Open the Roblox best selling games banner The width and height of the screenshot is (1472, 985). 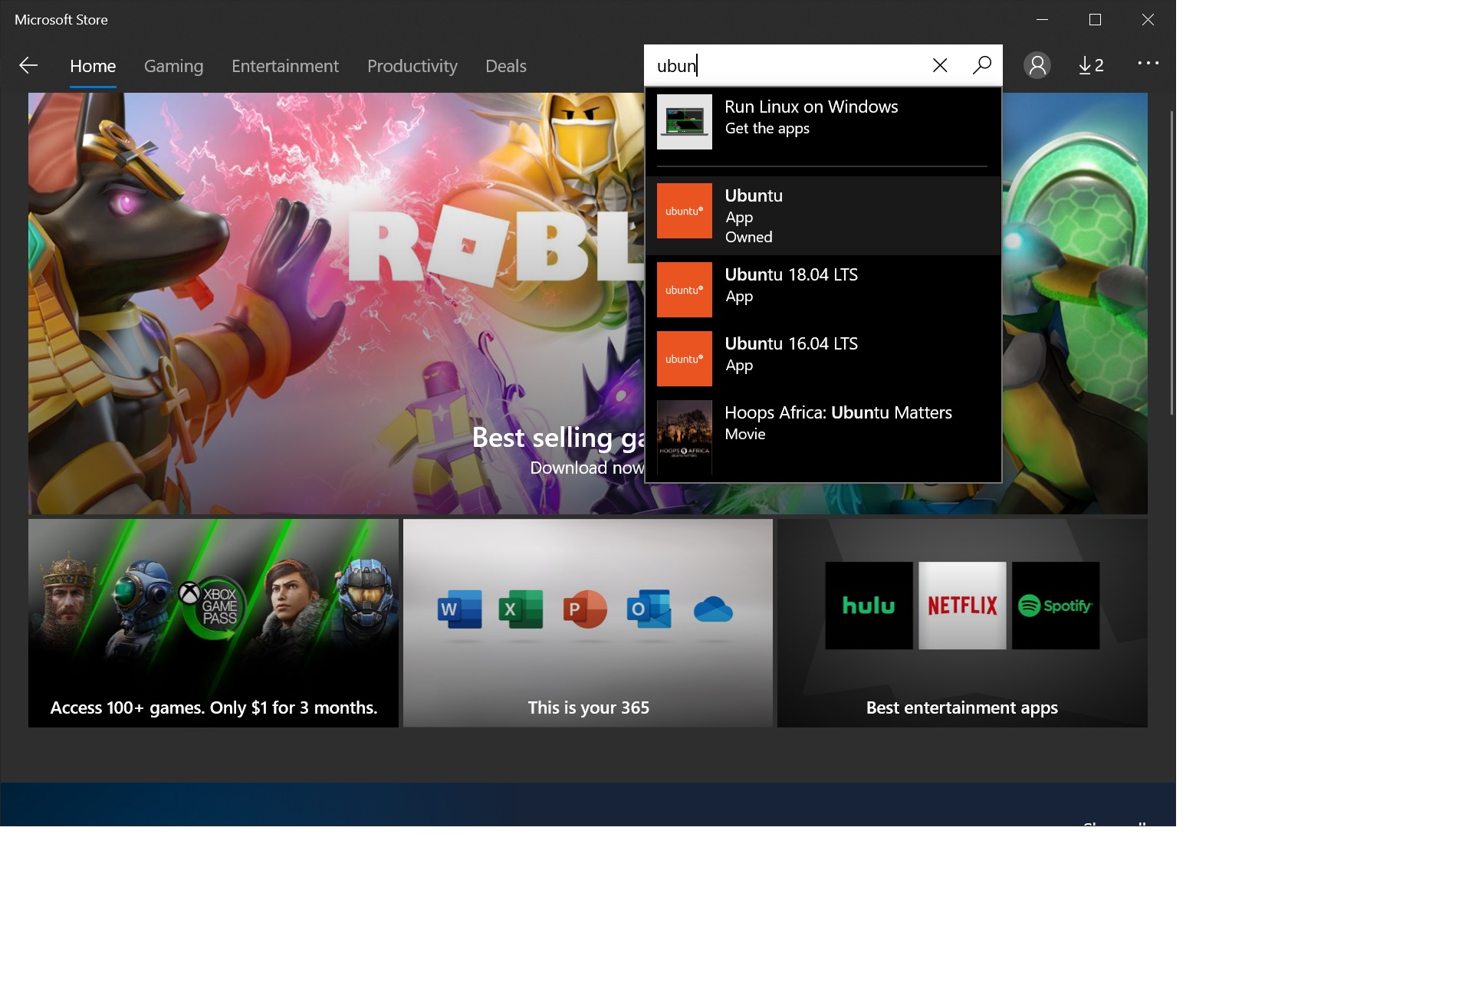(x=336, y=303)
